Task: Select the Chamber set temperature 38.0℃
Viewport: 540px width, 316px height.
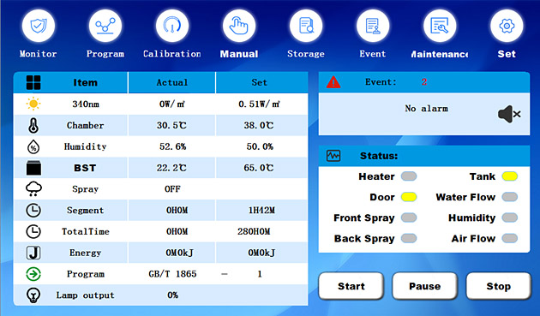Action: pos(259,125)
